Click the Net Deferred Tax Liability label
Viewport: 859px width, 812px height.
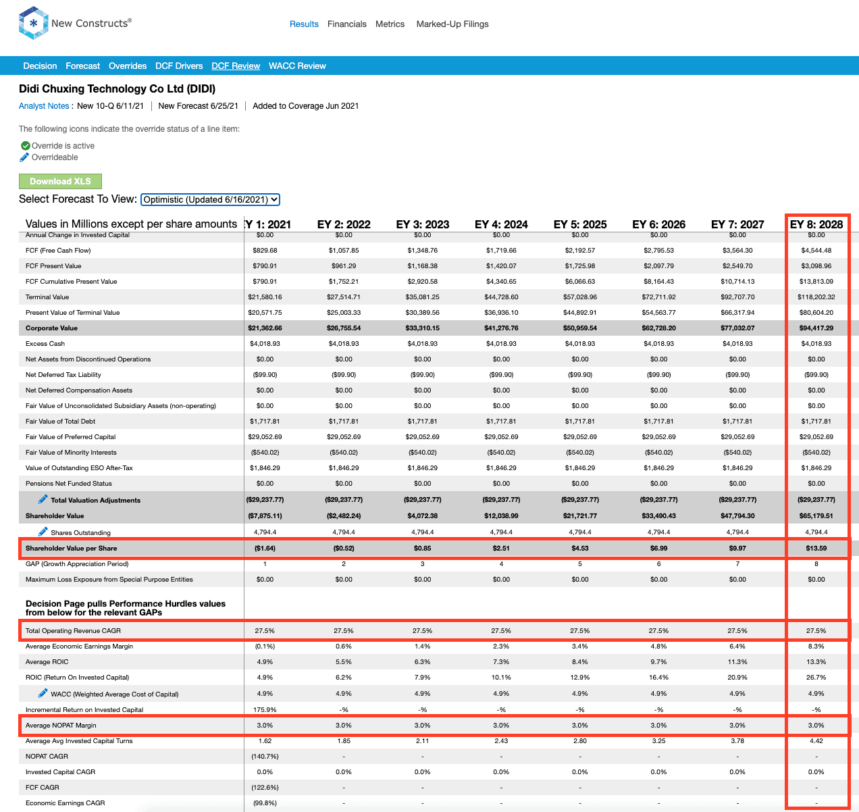[63, 375]
